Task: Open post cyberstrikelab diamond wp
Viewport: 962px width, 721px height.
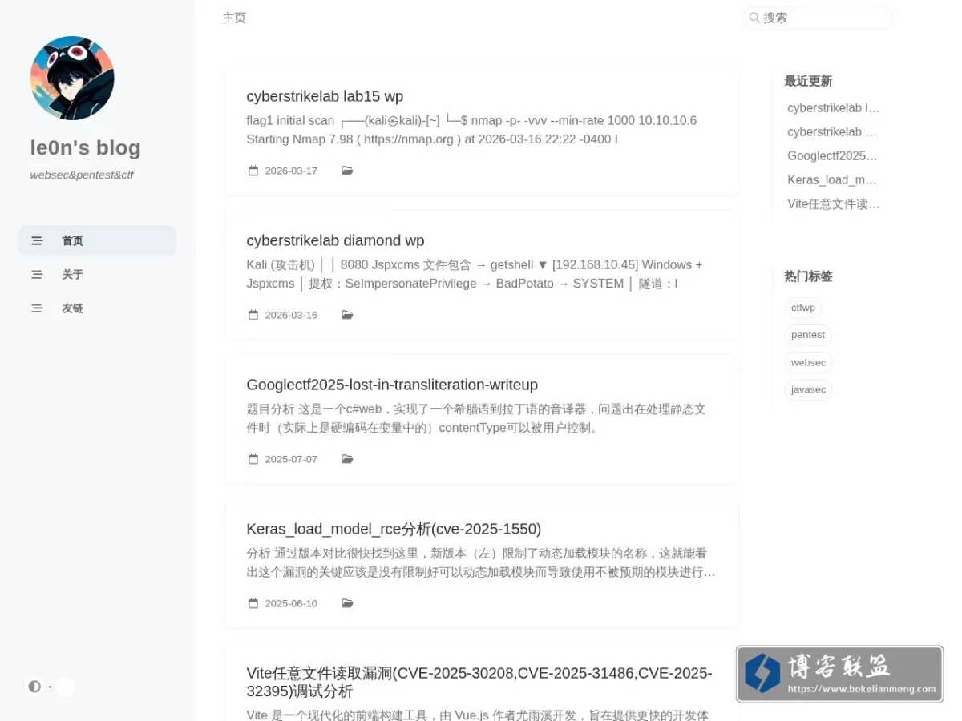Action: click(335, 240)
